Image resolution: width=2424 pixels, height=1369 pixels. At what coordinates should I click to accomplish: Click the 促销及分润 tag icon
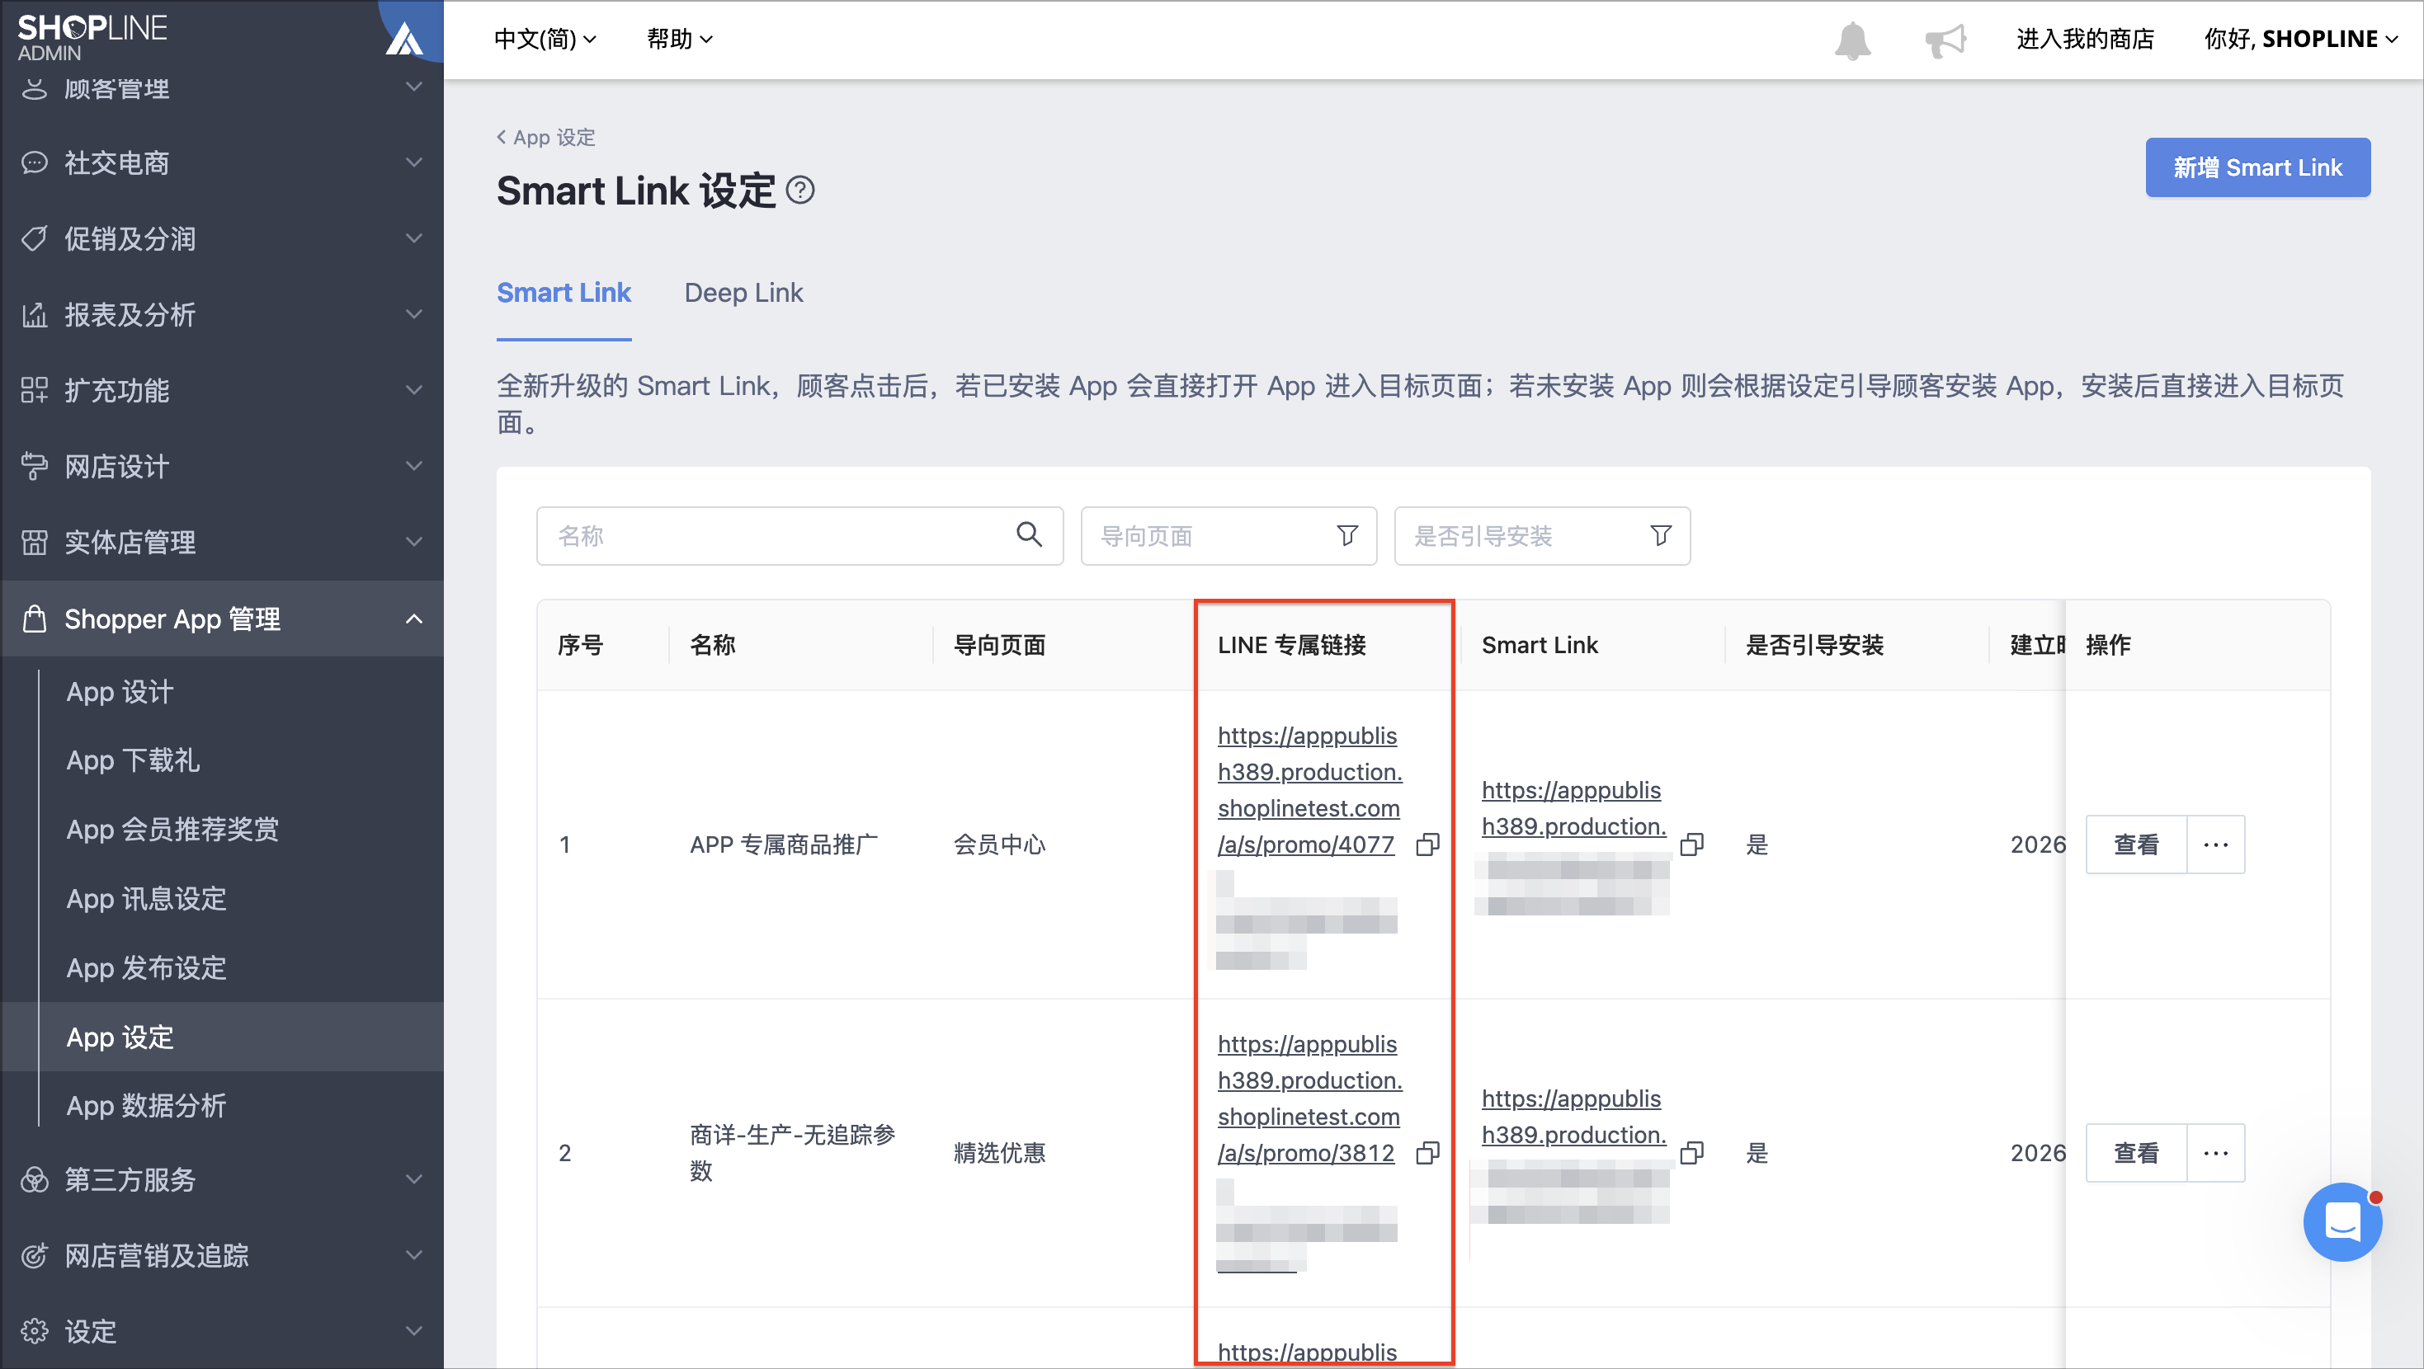(x=35, y=238)
